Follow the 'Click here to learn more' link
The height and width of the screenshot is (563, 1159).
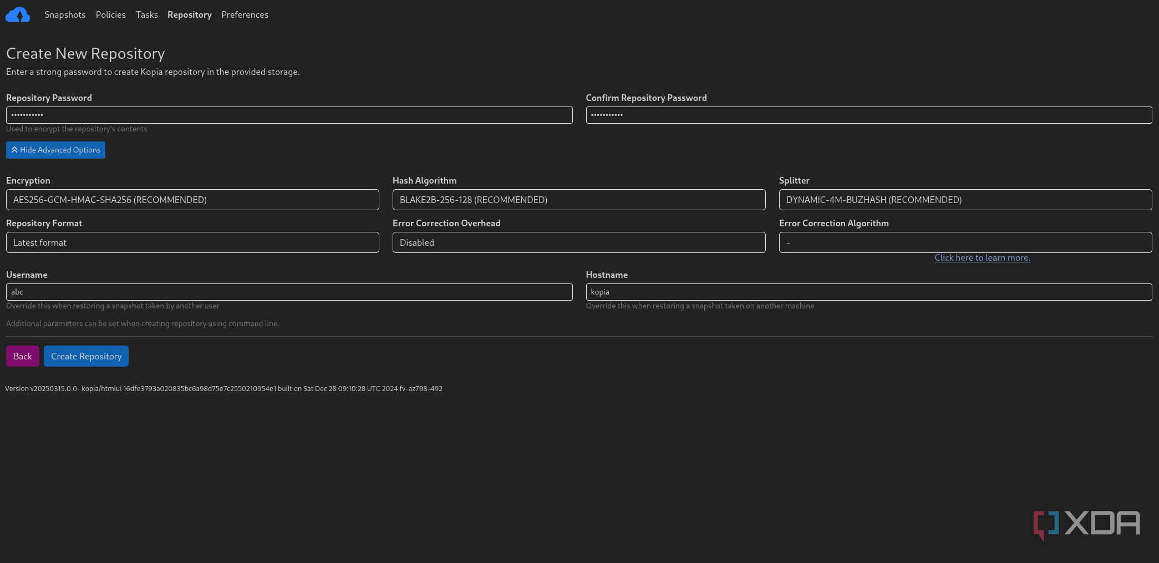983,258
